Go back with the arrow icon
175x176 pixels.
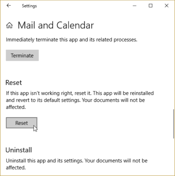(9, 6)
